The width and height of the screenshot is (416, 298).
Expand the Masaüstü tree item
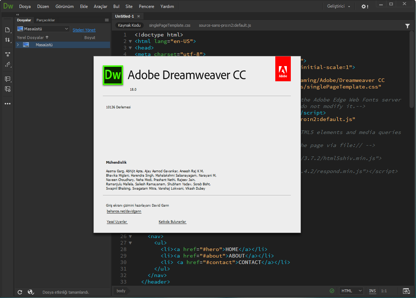pyautogui.click(x=18, y=45)
